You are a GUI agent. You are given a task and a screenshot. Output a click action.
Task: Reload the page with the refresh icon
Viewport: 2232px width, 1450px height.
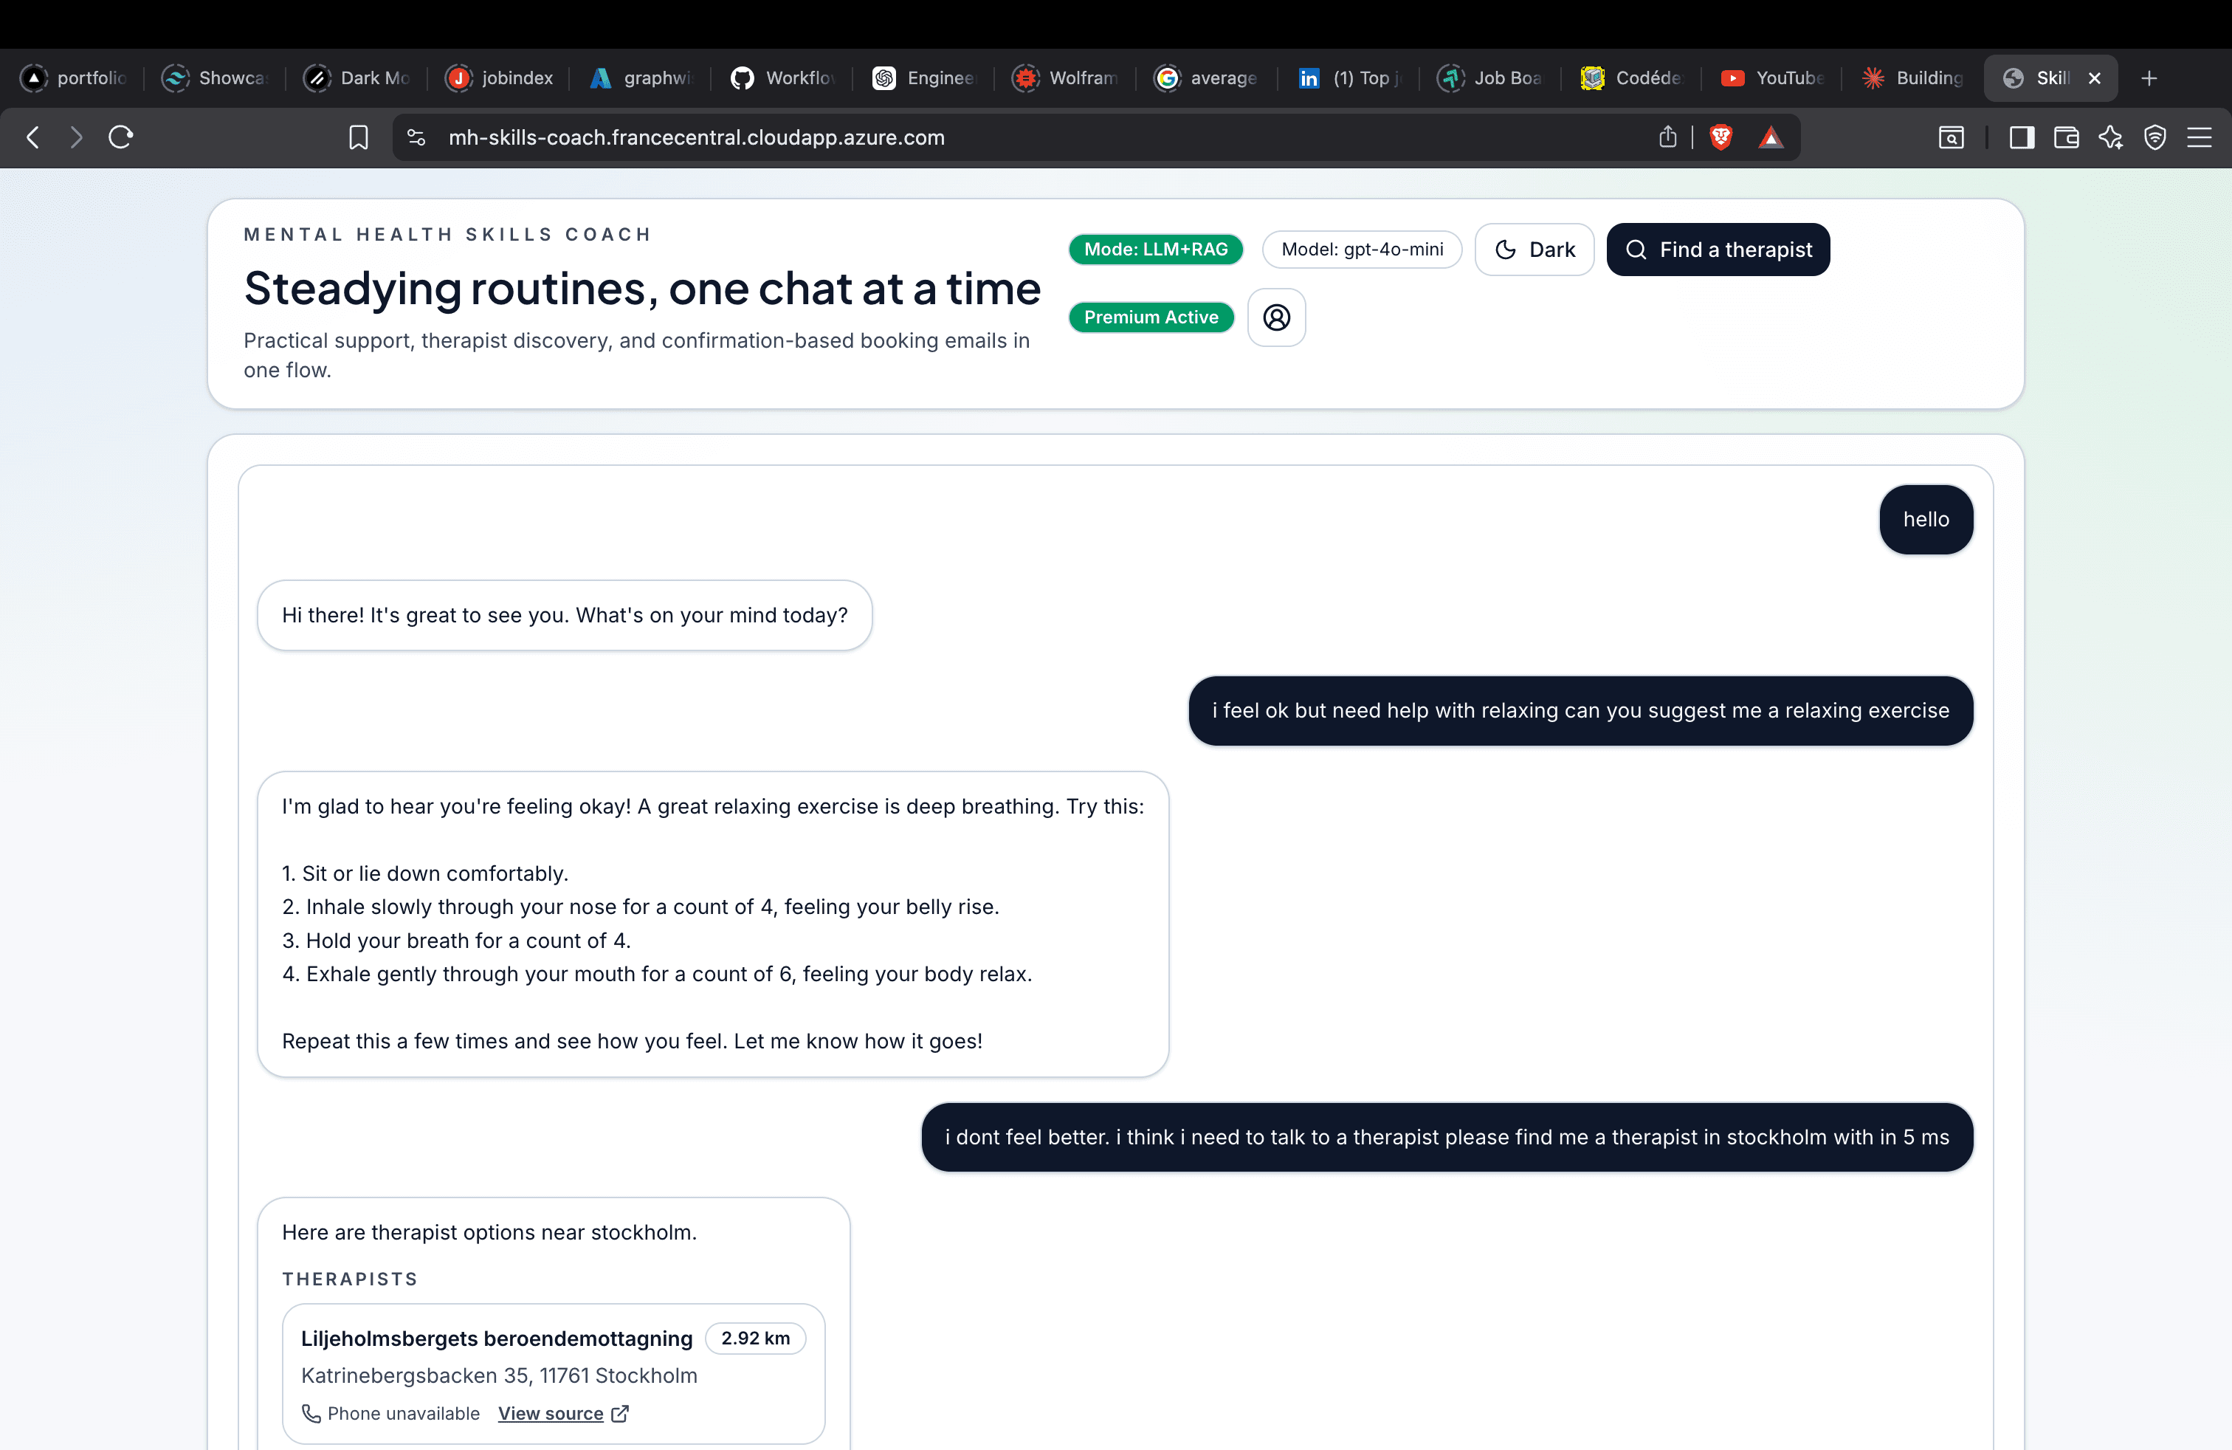point(121,137)
